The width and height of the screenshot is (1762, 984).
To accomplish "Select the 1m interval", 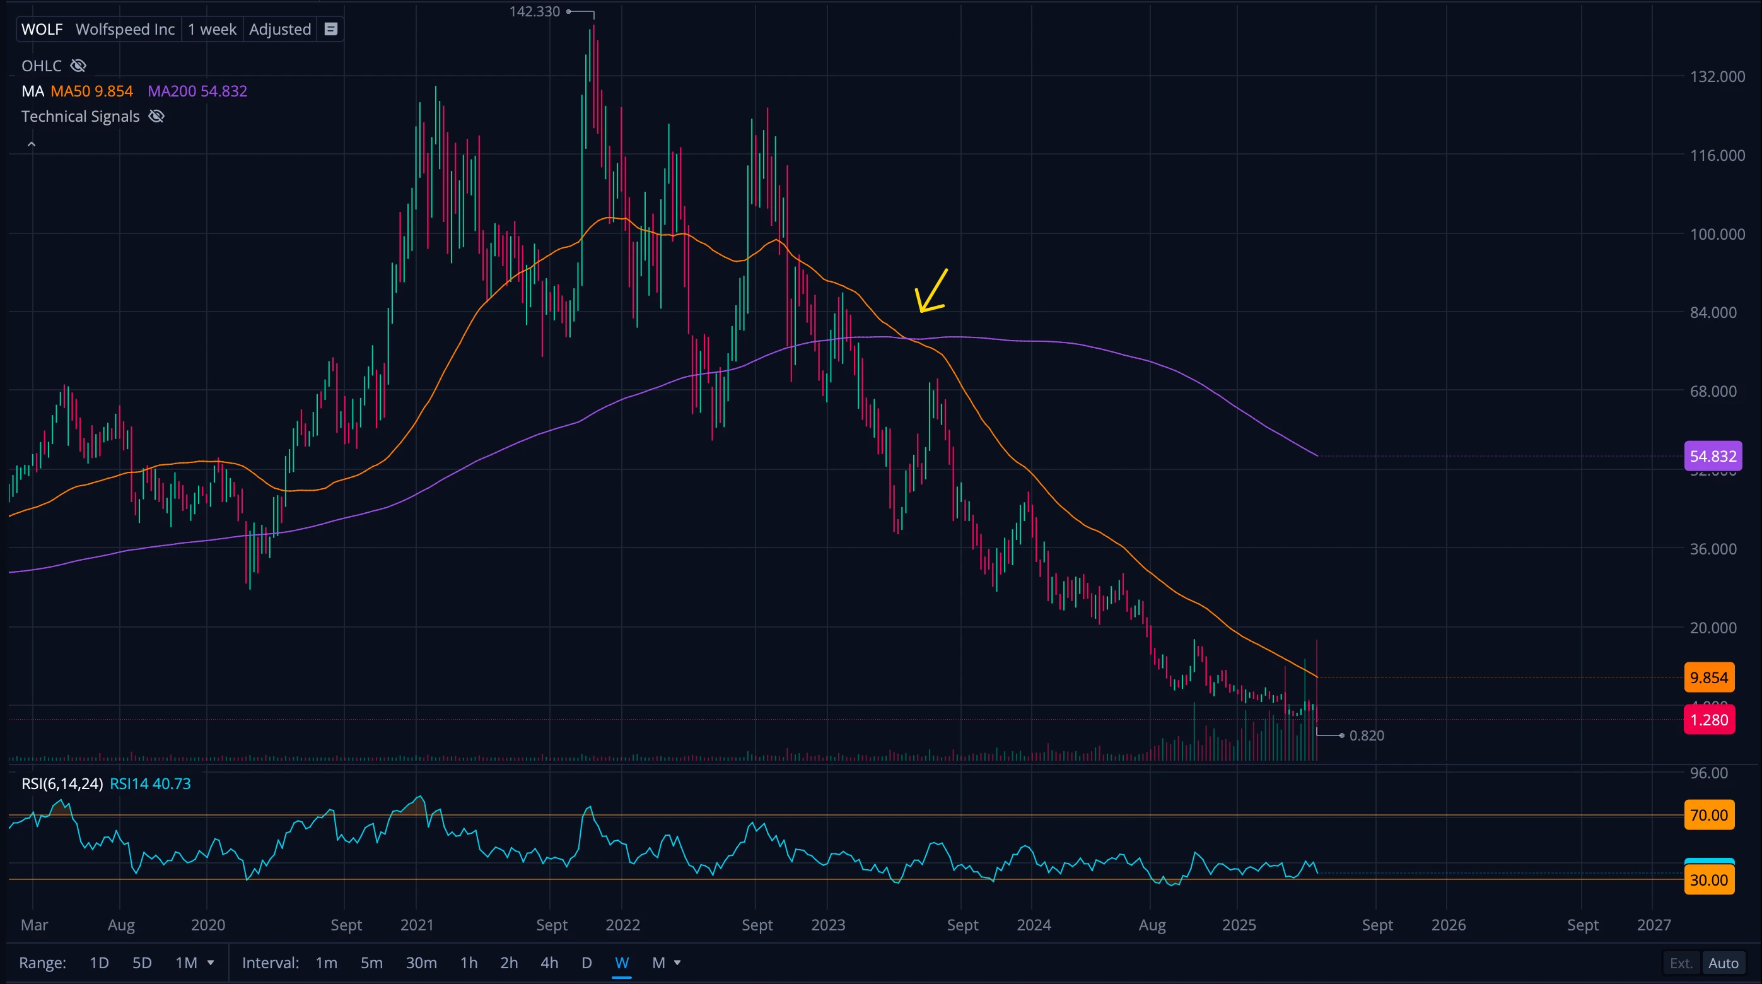I will pyautogui.click(x=326, y=963).
